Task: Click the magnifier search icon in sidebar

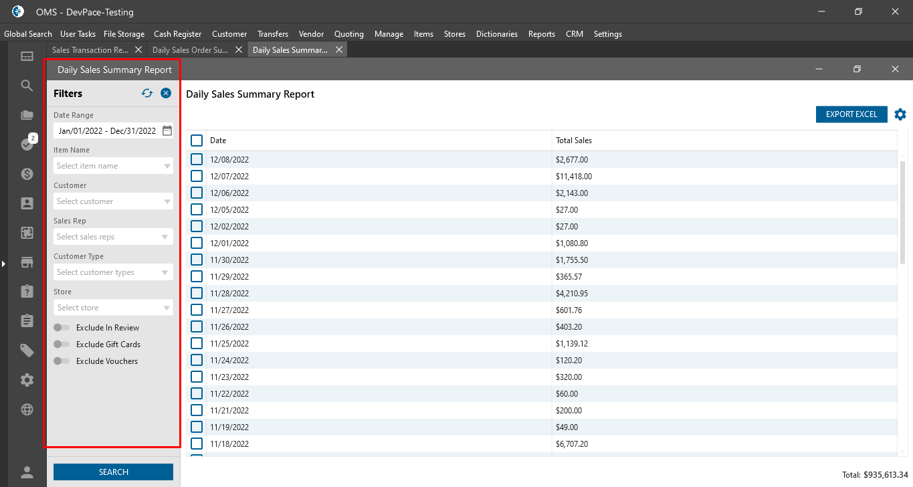Action: pyautogui.click(x=27, y=86)
